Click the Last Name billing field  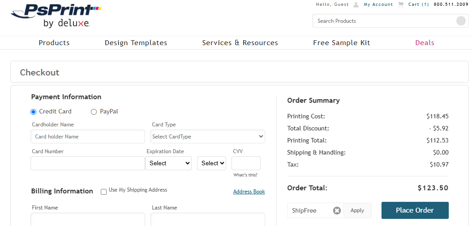click(208, 219)
